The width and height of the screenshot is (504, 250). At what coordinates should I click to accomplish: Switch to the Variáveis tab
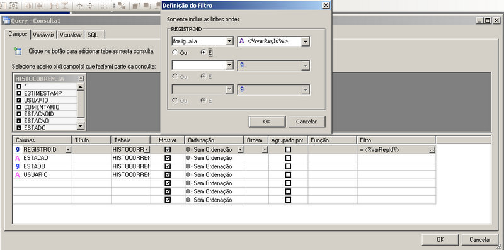point(43,35)
